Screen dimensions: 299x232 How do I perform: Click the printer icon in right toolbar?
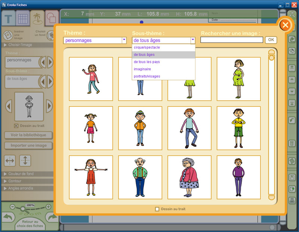(x=292, y=200)
